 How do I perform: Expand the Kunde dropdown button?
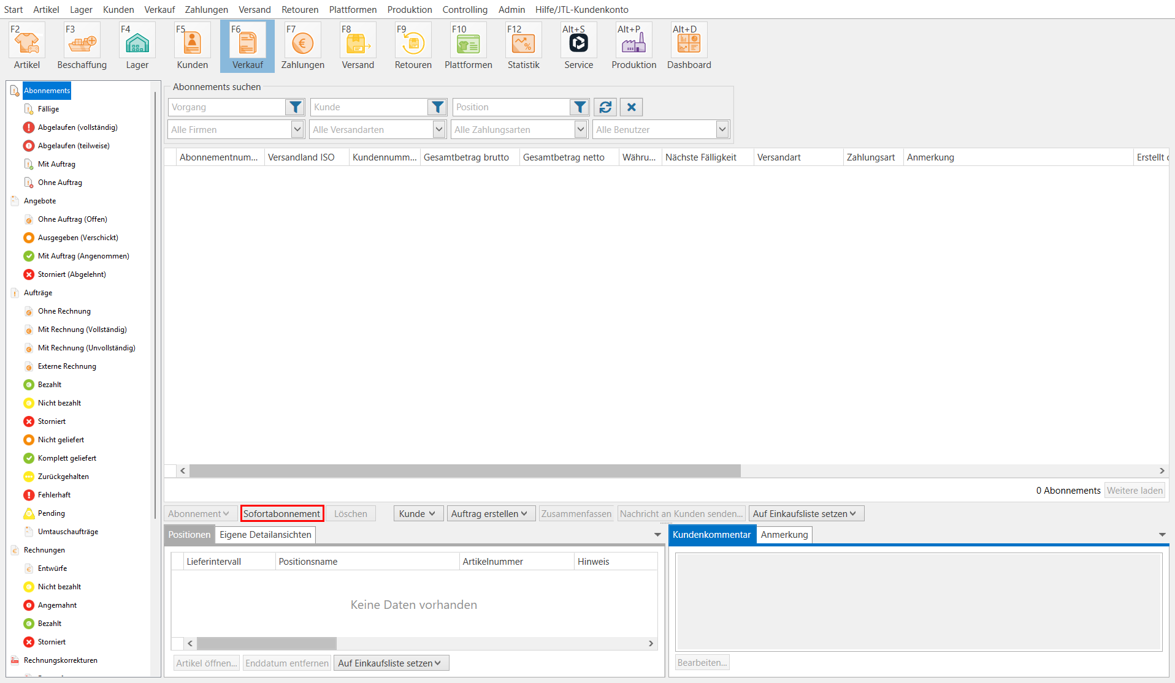(x=418, y=513)
